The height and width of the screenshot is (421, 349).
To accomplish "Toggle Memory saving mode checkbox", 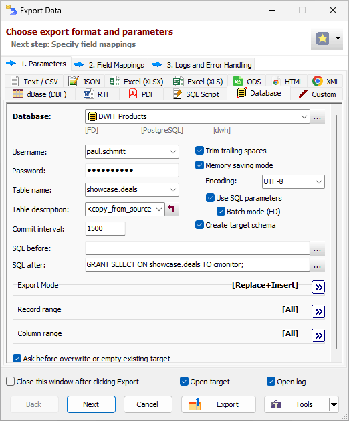I will pyautogui.click(x=199, y=165).
